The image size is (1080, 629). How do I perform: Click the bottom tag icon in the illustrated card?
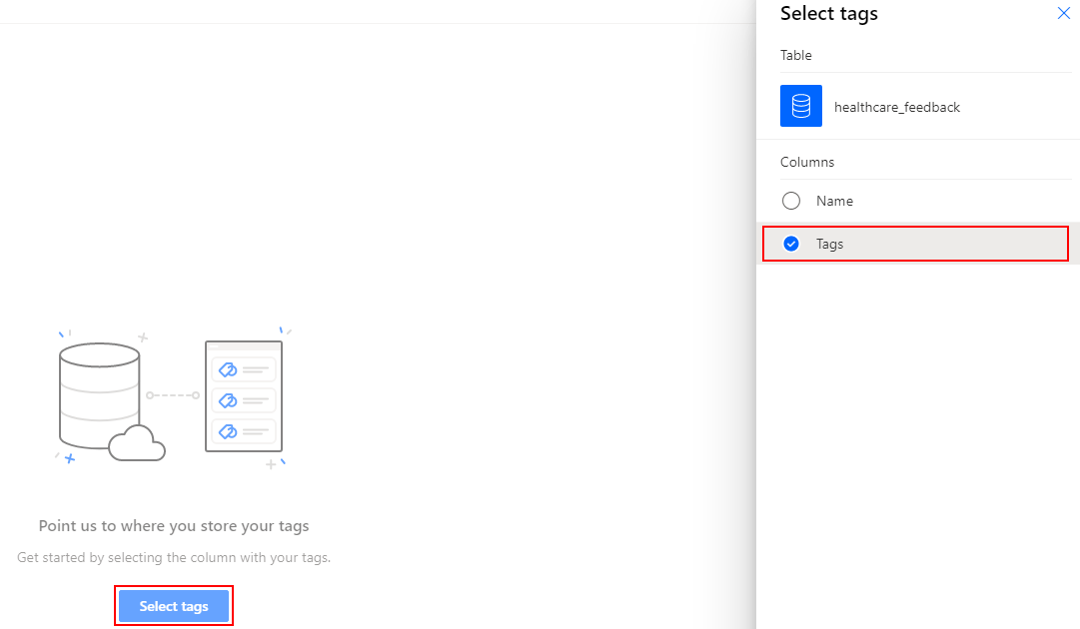click(x=228, y=431)
